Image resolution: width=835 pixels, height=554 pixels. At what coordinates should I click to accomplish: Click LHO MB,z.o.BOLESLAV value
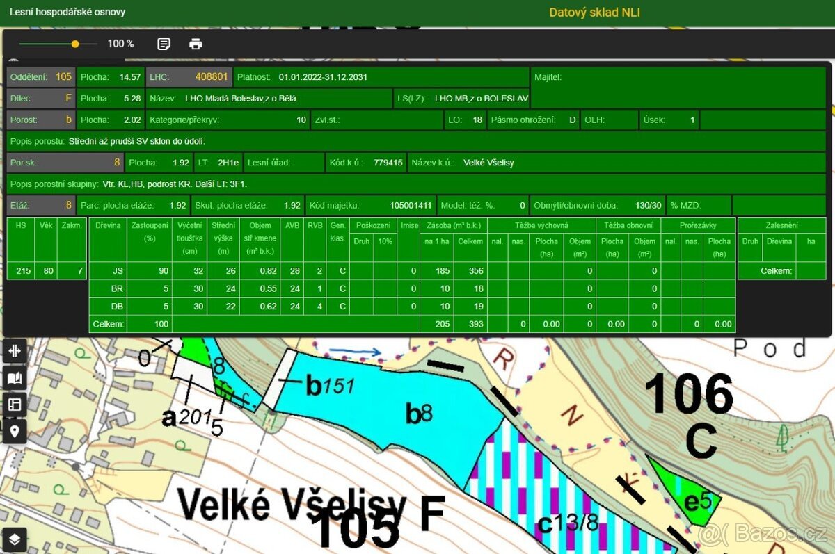(482, 99)
